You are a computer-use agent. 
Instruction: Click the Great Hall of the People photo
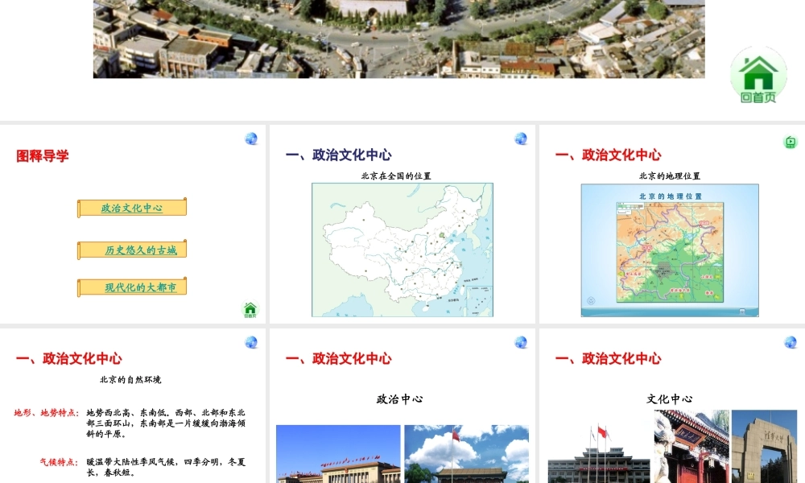click(x=338, y=454)
